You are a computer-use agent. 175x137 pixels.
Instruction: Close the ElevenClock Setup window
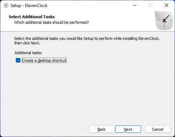167,5
